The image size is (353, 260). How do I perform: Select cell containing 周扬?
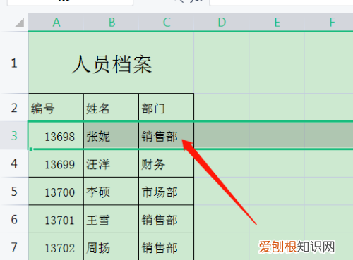[112, 247]
